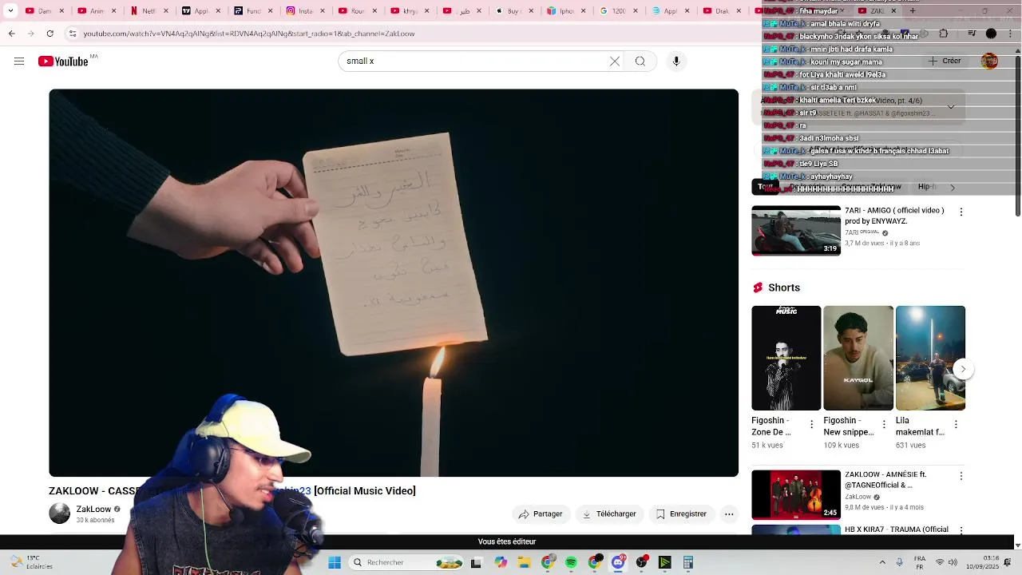Open the ZakLoow channel avatar
Screen dimensions: 1022x575
tap(60, 514)
